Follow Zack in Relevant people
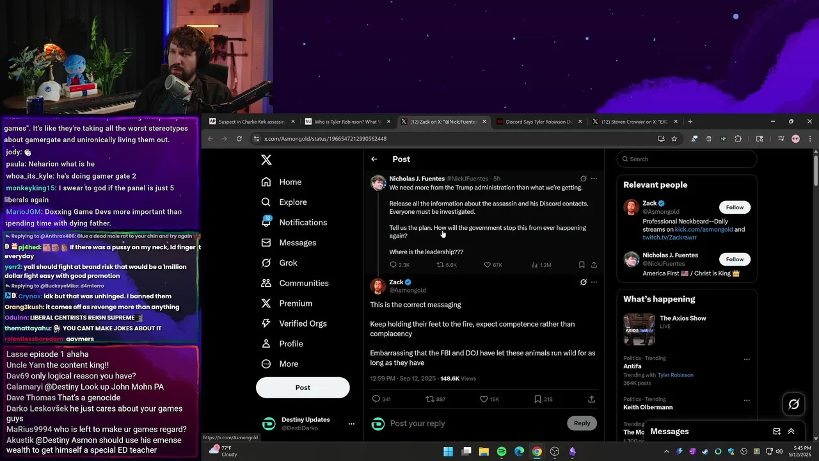 coord(735,207)
